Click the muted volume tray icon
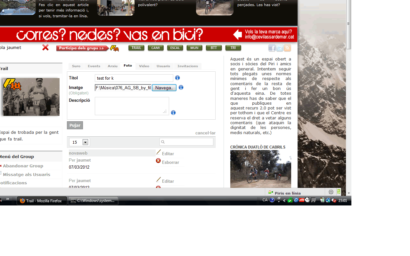The height and width of the screenshot is (256, 410). [x=334, y=200]
